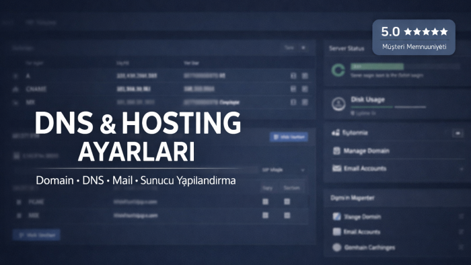This screenshot has height=265, width=471.
Task: Click the second action icon in the A row
Action: click(x=305, y=76)
